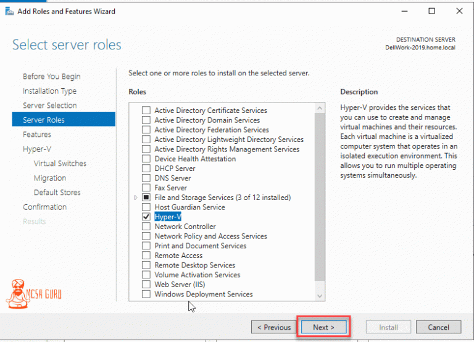The image size is (474, 342).
Task: Select Windows Deployment Services label
Action: pyautogui.click(x=204, y=294)
